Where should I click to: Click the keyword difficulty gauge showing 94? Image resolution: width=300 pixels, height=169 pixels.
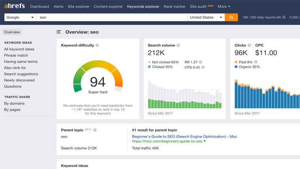tap(98, 77)
